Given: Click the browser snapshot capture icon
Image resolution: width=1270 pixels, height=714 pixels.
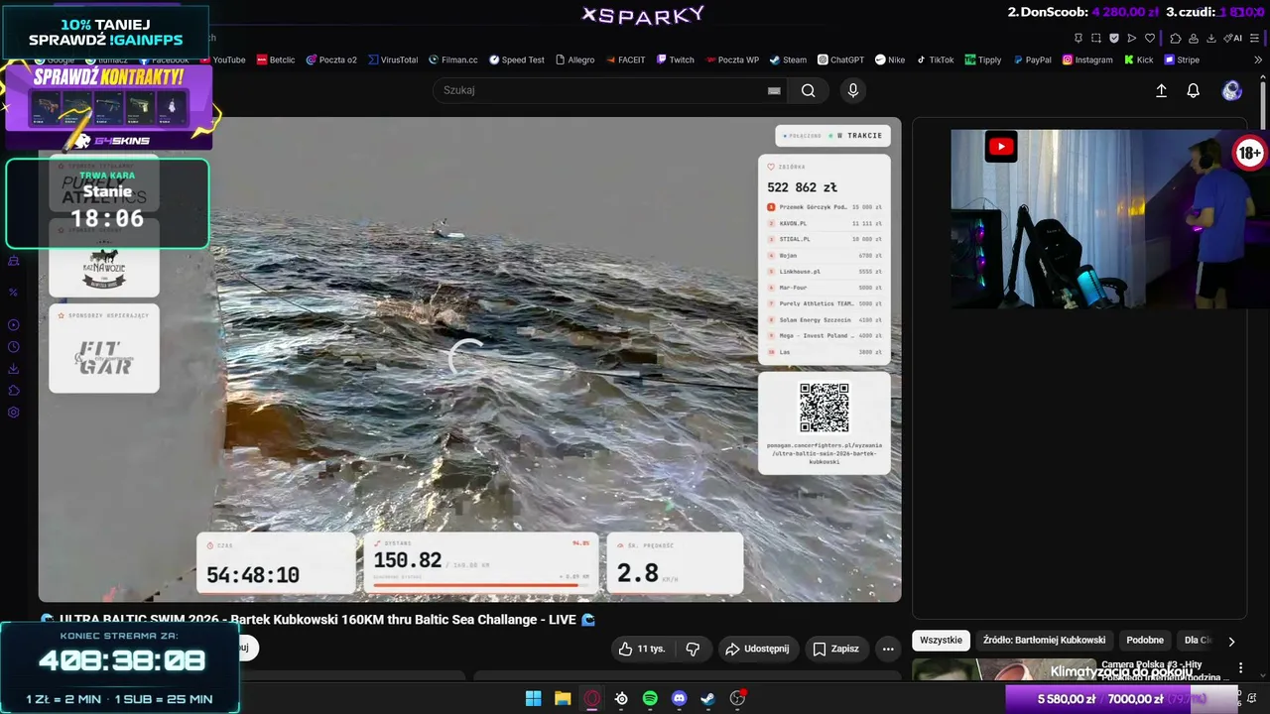Looking at the screenshot, I should 1096,38.
